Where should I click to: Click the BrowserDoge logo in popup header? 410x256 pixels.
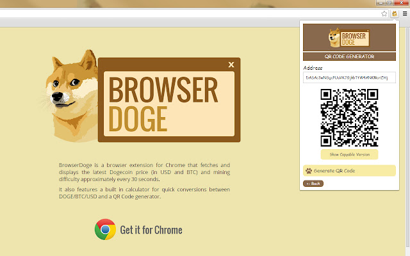[x=349, y=38]
